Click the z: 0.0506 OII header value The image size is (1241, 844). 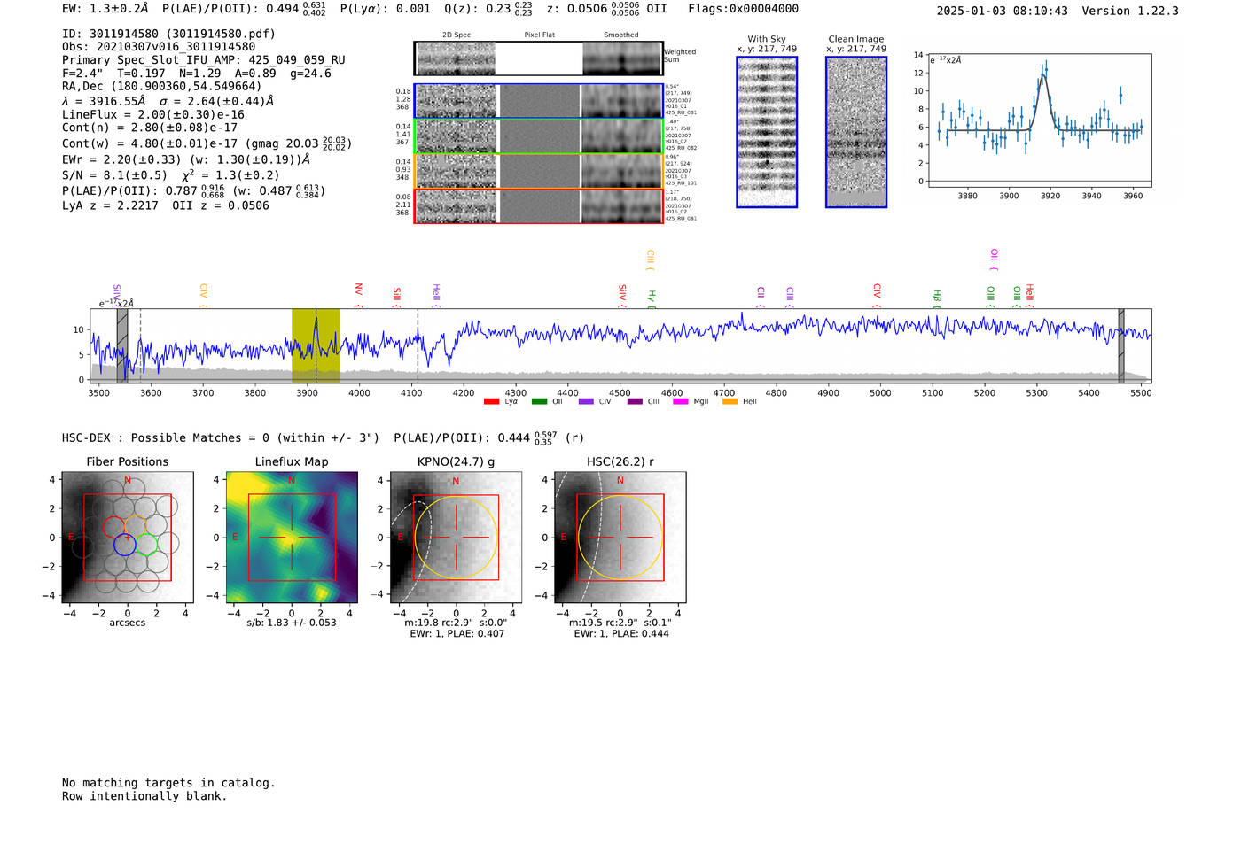coord(607,9)
